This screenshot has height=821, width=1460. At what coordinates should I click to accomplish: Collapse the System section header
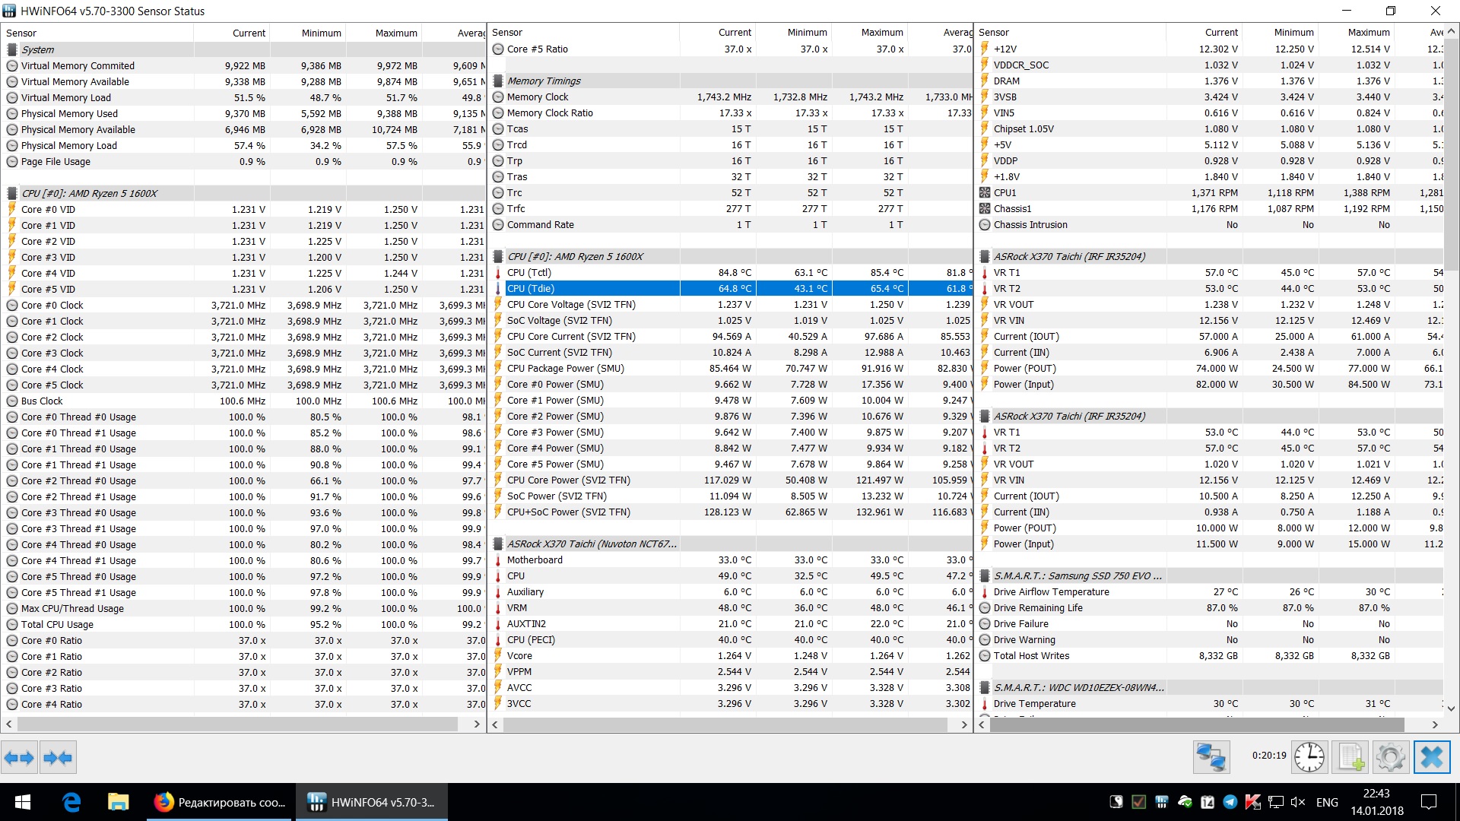coord(37,49)
